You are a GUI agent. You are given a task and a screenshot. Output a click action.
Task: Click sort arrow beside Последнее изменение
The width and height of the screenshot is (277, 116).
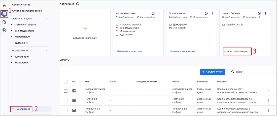tap(159, 81)
